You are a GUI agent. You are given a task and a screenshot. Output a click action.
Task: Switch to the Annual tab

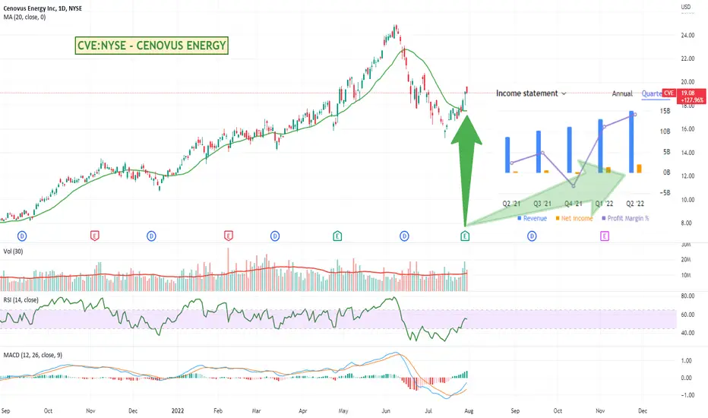(x=621, y=93)
